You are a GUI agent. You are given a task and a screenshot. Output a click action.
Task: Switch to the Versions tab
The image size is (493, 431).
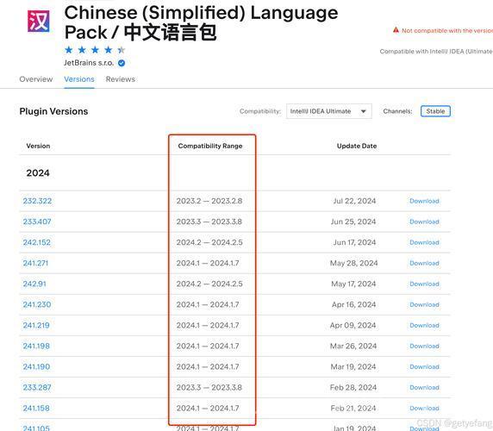pos(79,79)
